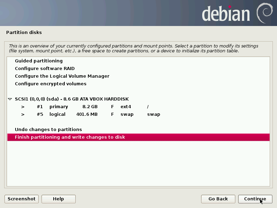Viewport: 277px width, 208px height.
Task: Select the #5 logical swap partition
Action: click(x=138, y=114)
